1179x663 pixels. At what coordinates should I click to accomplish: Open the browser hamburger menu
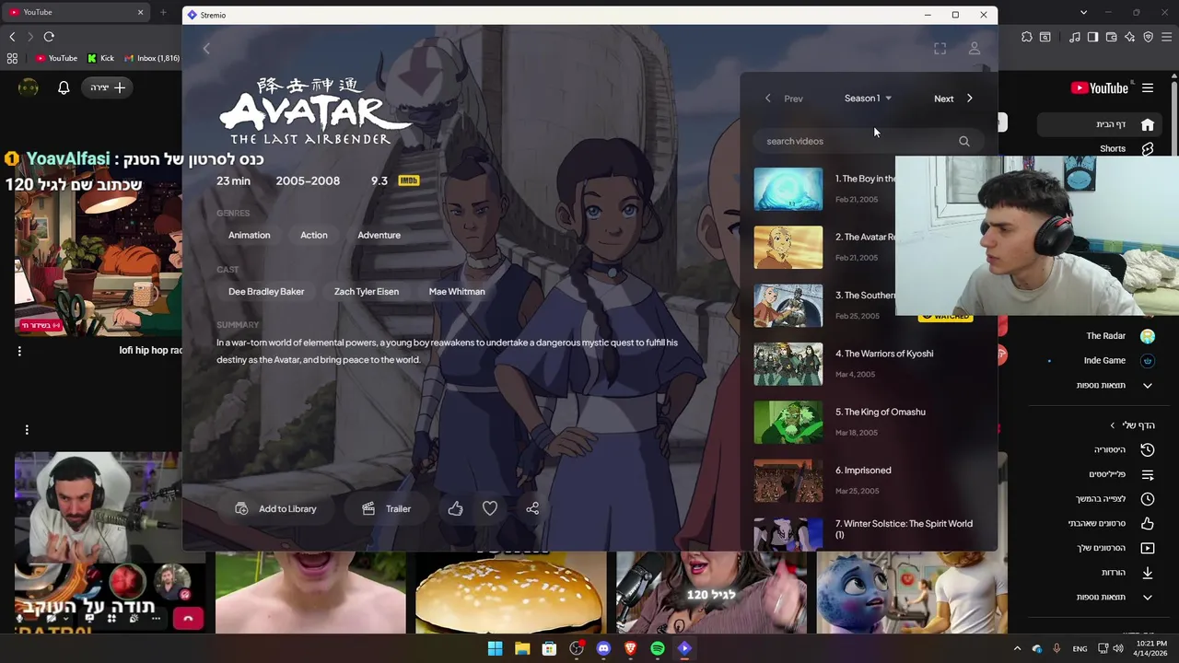[x=1166, y=37]
